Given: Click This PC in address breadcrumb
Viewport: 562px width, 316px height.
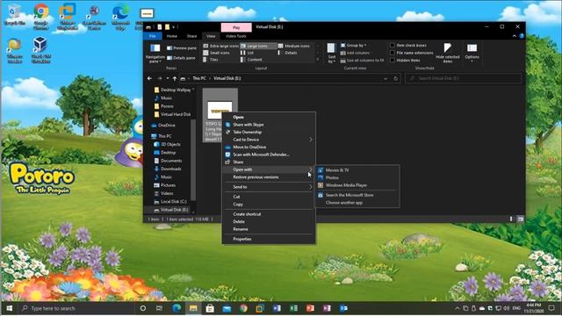Looking at the screenshot, I should point(199,78).
